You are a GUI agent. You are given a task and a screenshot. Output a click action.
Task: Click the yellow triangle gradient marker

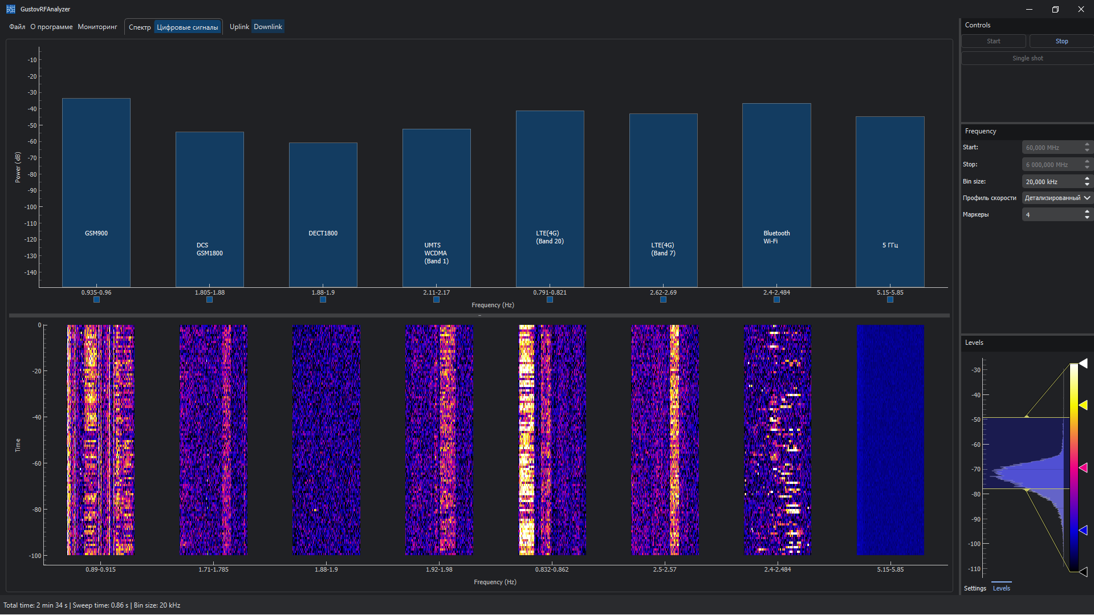(x=1083, y=405)
